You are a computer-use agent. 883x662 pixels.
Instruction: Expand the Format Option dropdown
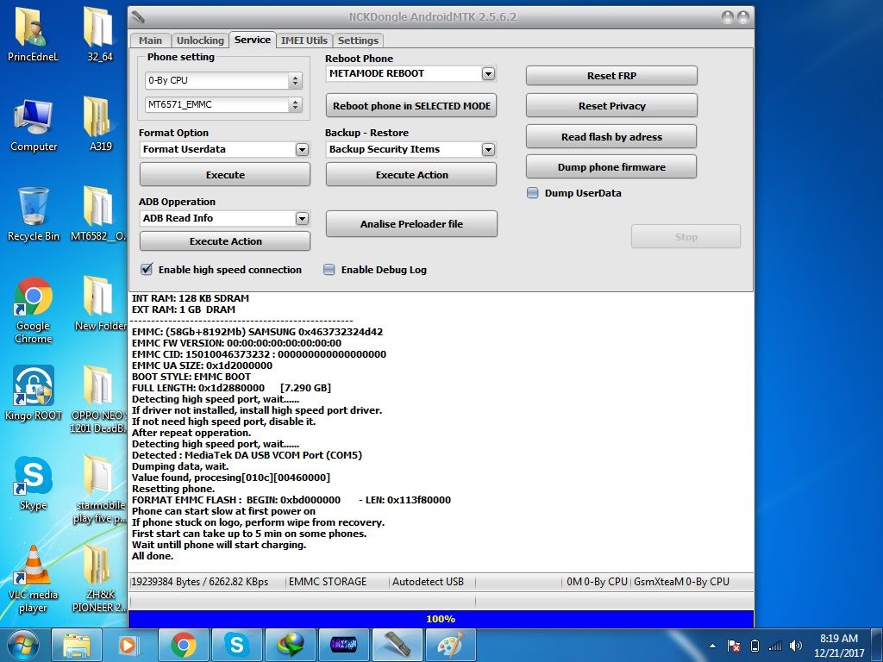302,150
